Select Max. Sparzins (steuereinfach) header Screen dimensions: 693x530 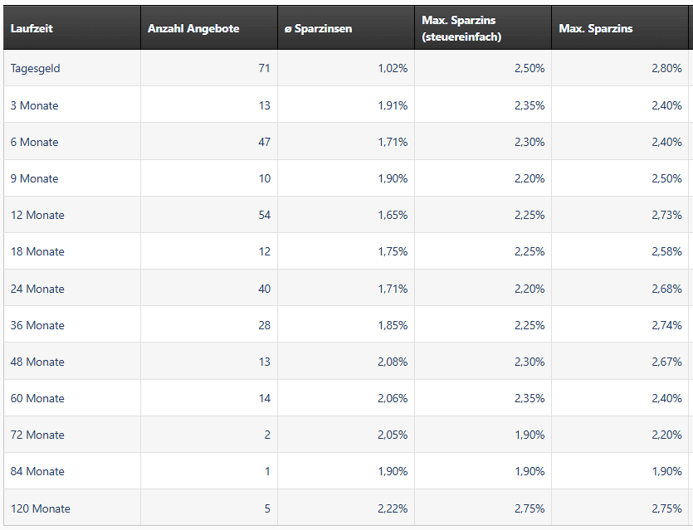click(x=461, y=28)
